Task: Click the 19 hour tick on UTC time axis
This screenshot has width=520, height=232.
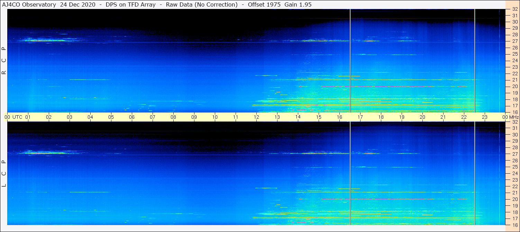Action: click(402, 117)
